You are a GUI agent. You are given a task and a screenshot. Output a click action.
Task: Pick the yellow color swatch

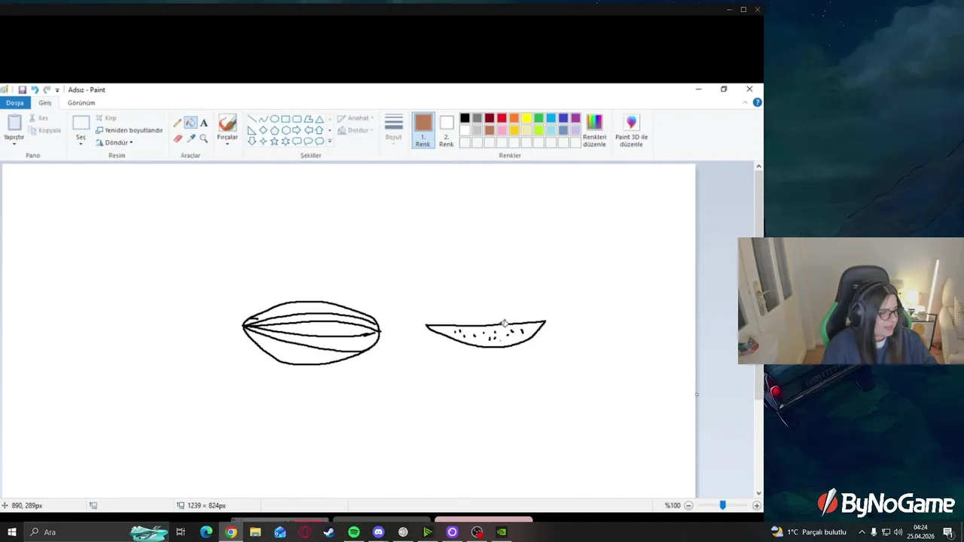[526, 118]
